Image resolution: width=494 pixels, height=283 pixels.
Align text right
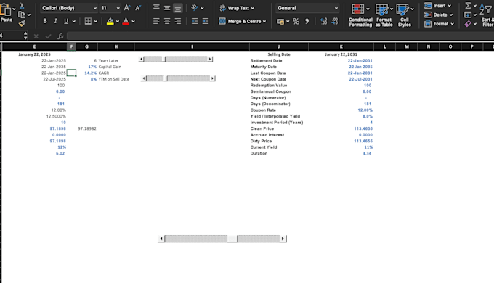tap(178, 21)
